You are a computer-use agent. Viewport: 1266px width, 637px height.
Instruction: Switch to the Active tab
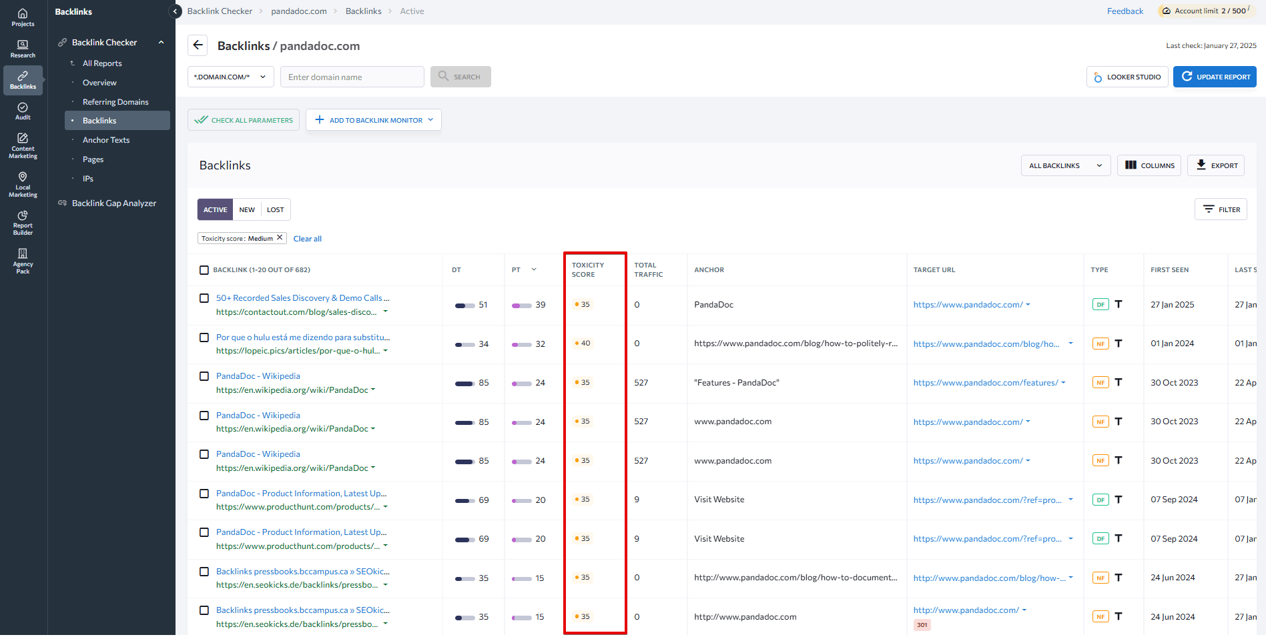[215, 209]
